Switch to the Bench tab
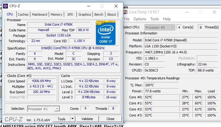The height and width of the screenshot is (127, 221). 99,14
